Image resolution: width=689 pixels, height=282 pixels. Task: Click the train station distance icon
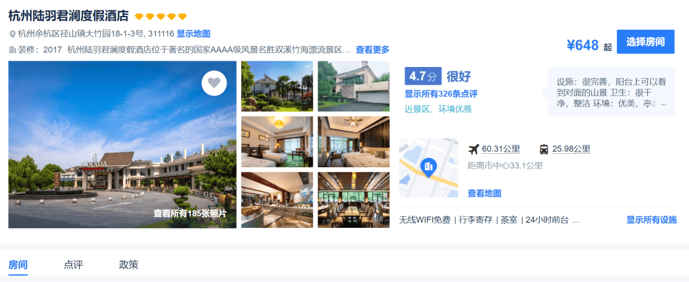tap(544, 149)
